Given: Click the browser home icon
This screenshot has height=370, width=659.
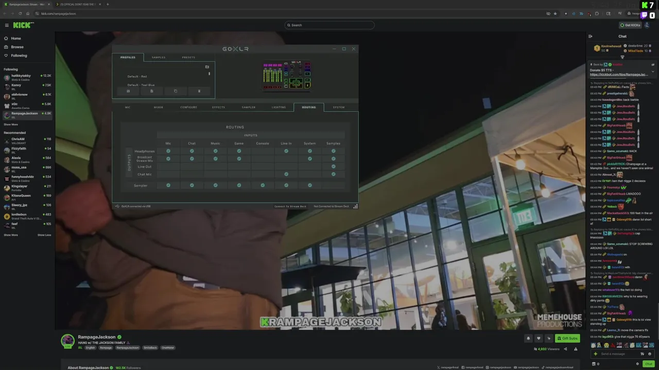Looking at the screenshot, I should 28,13.
